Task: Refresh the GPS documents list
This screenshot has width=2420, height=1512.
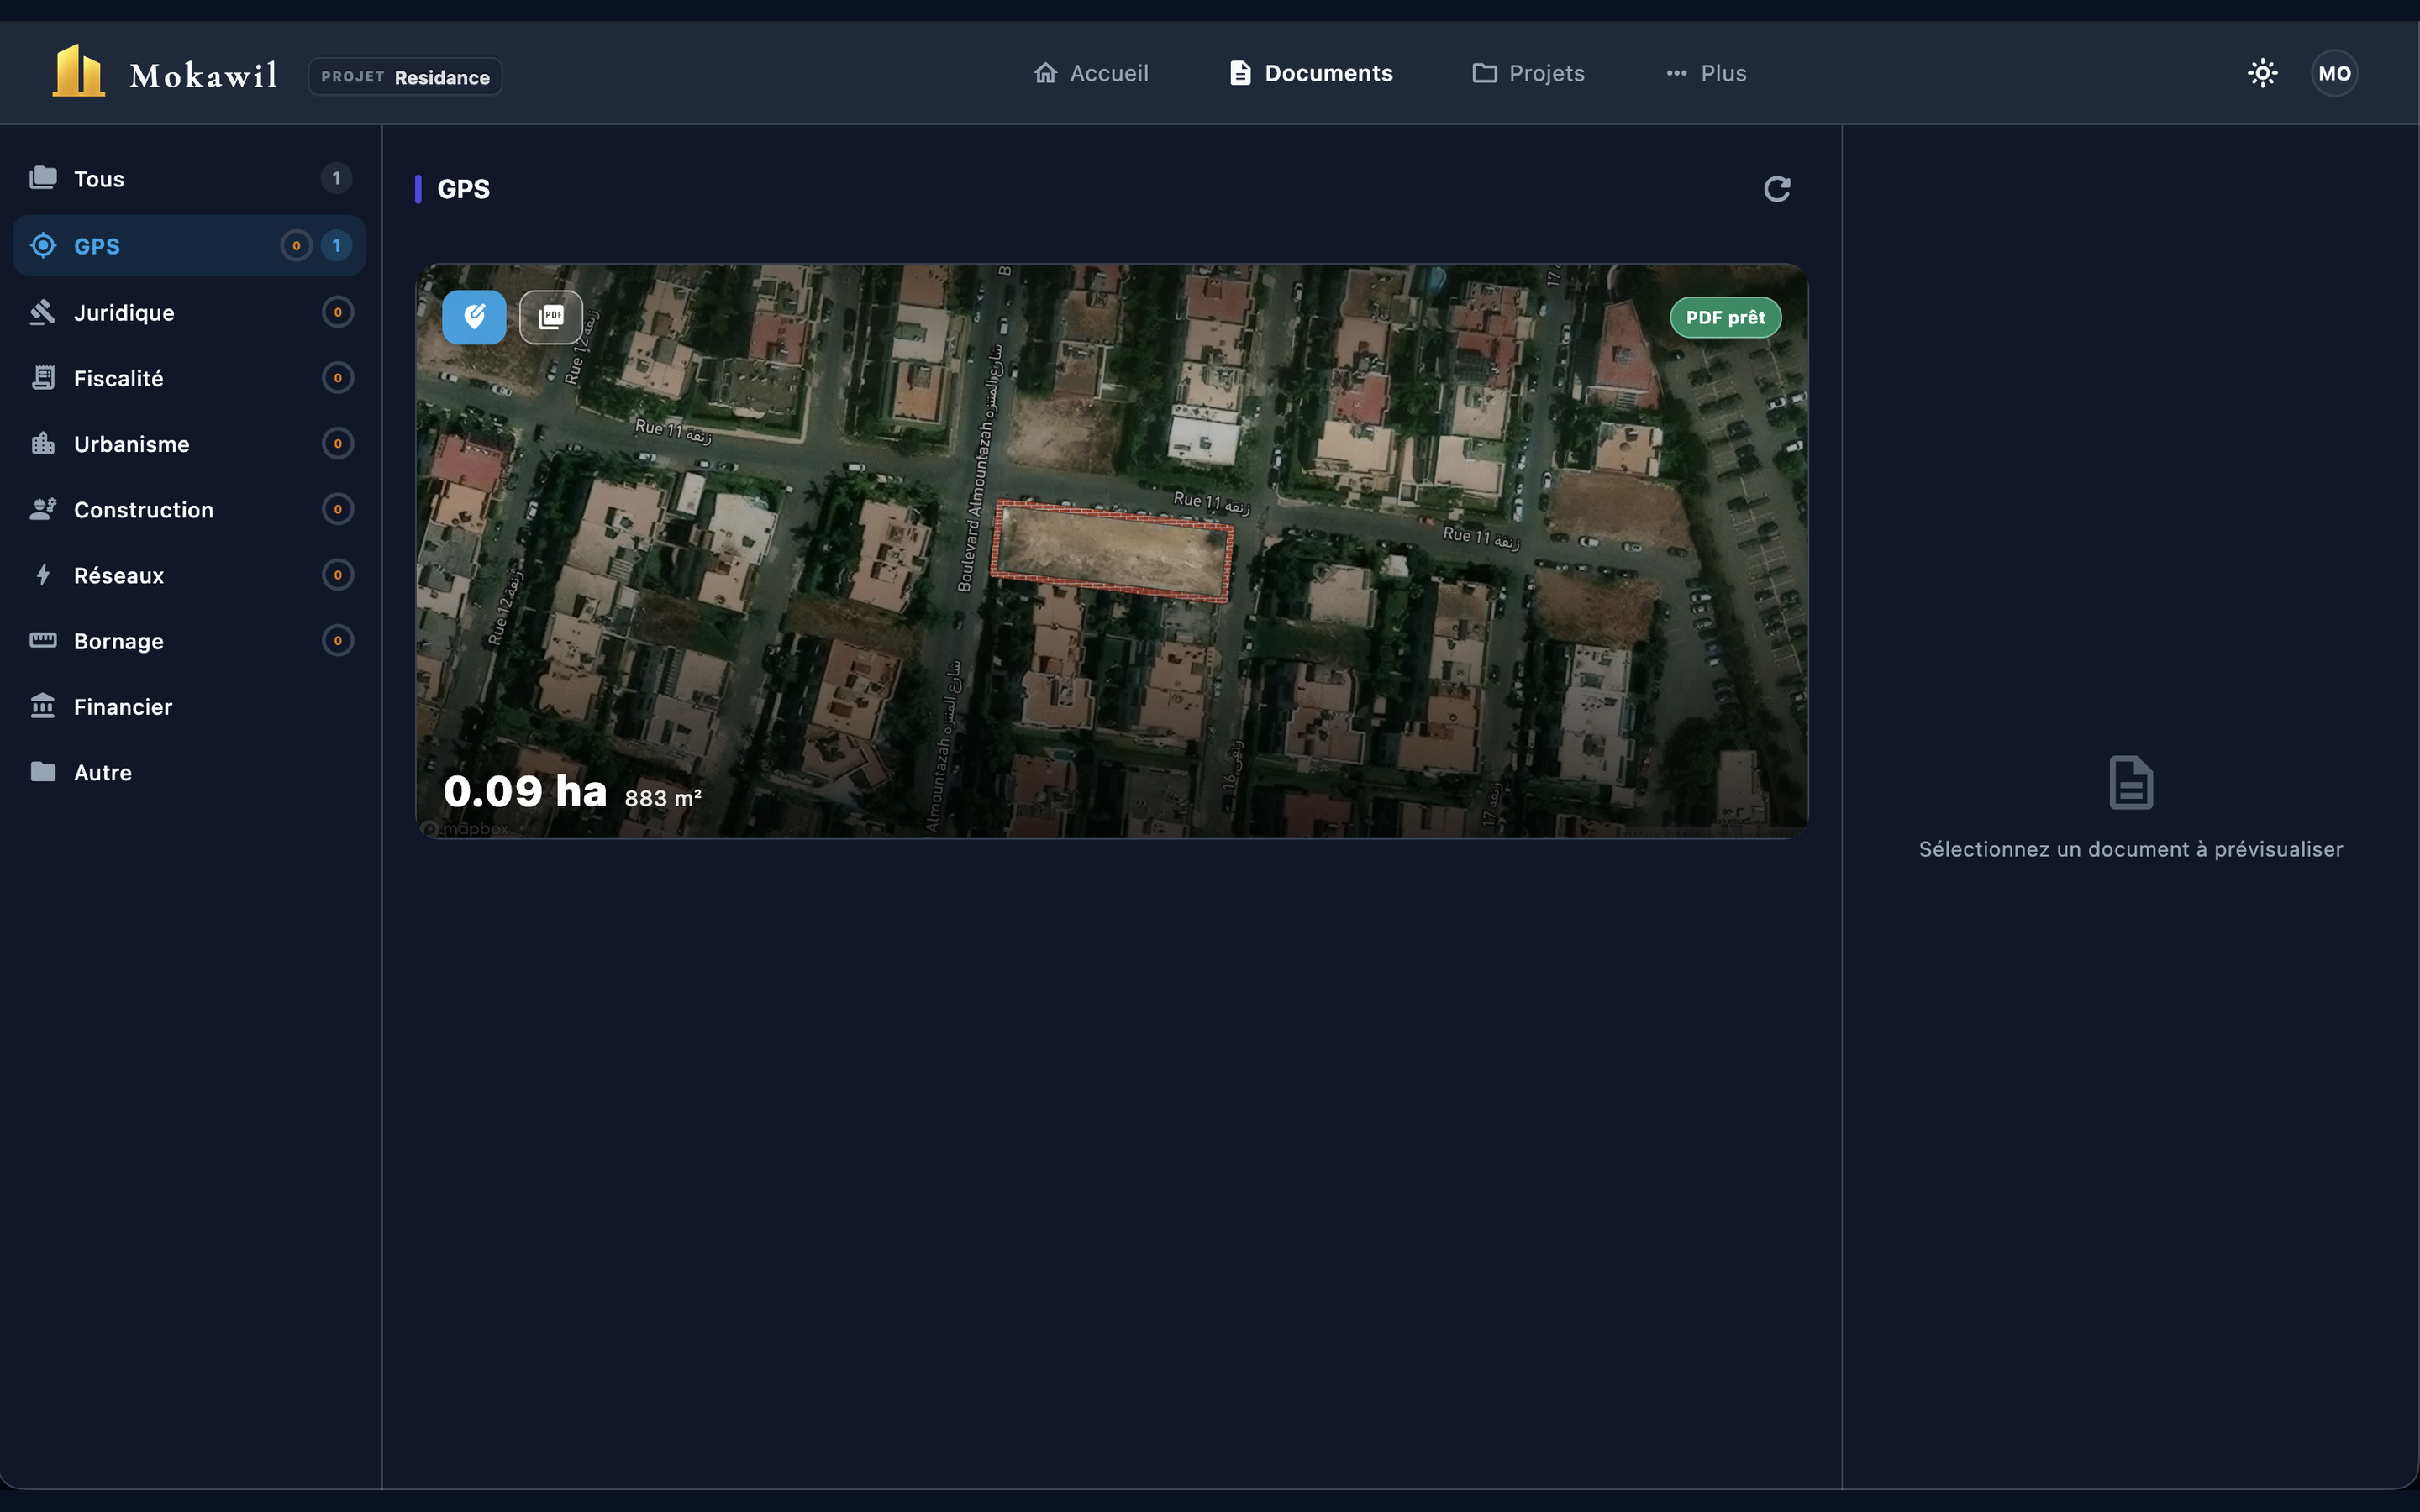Action: (1776, 189)
